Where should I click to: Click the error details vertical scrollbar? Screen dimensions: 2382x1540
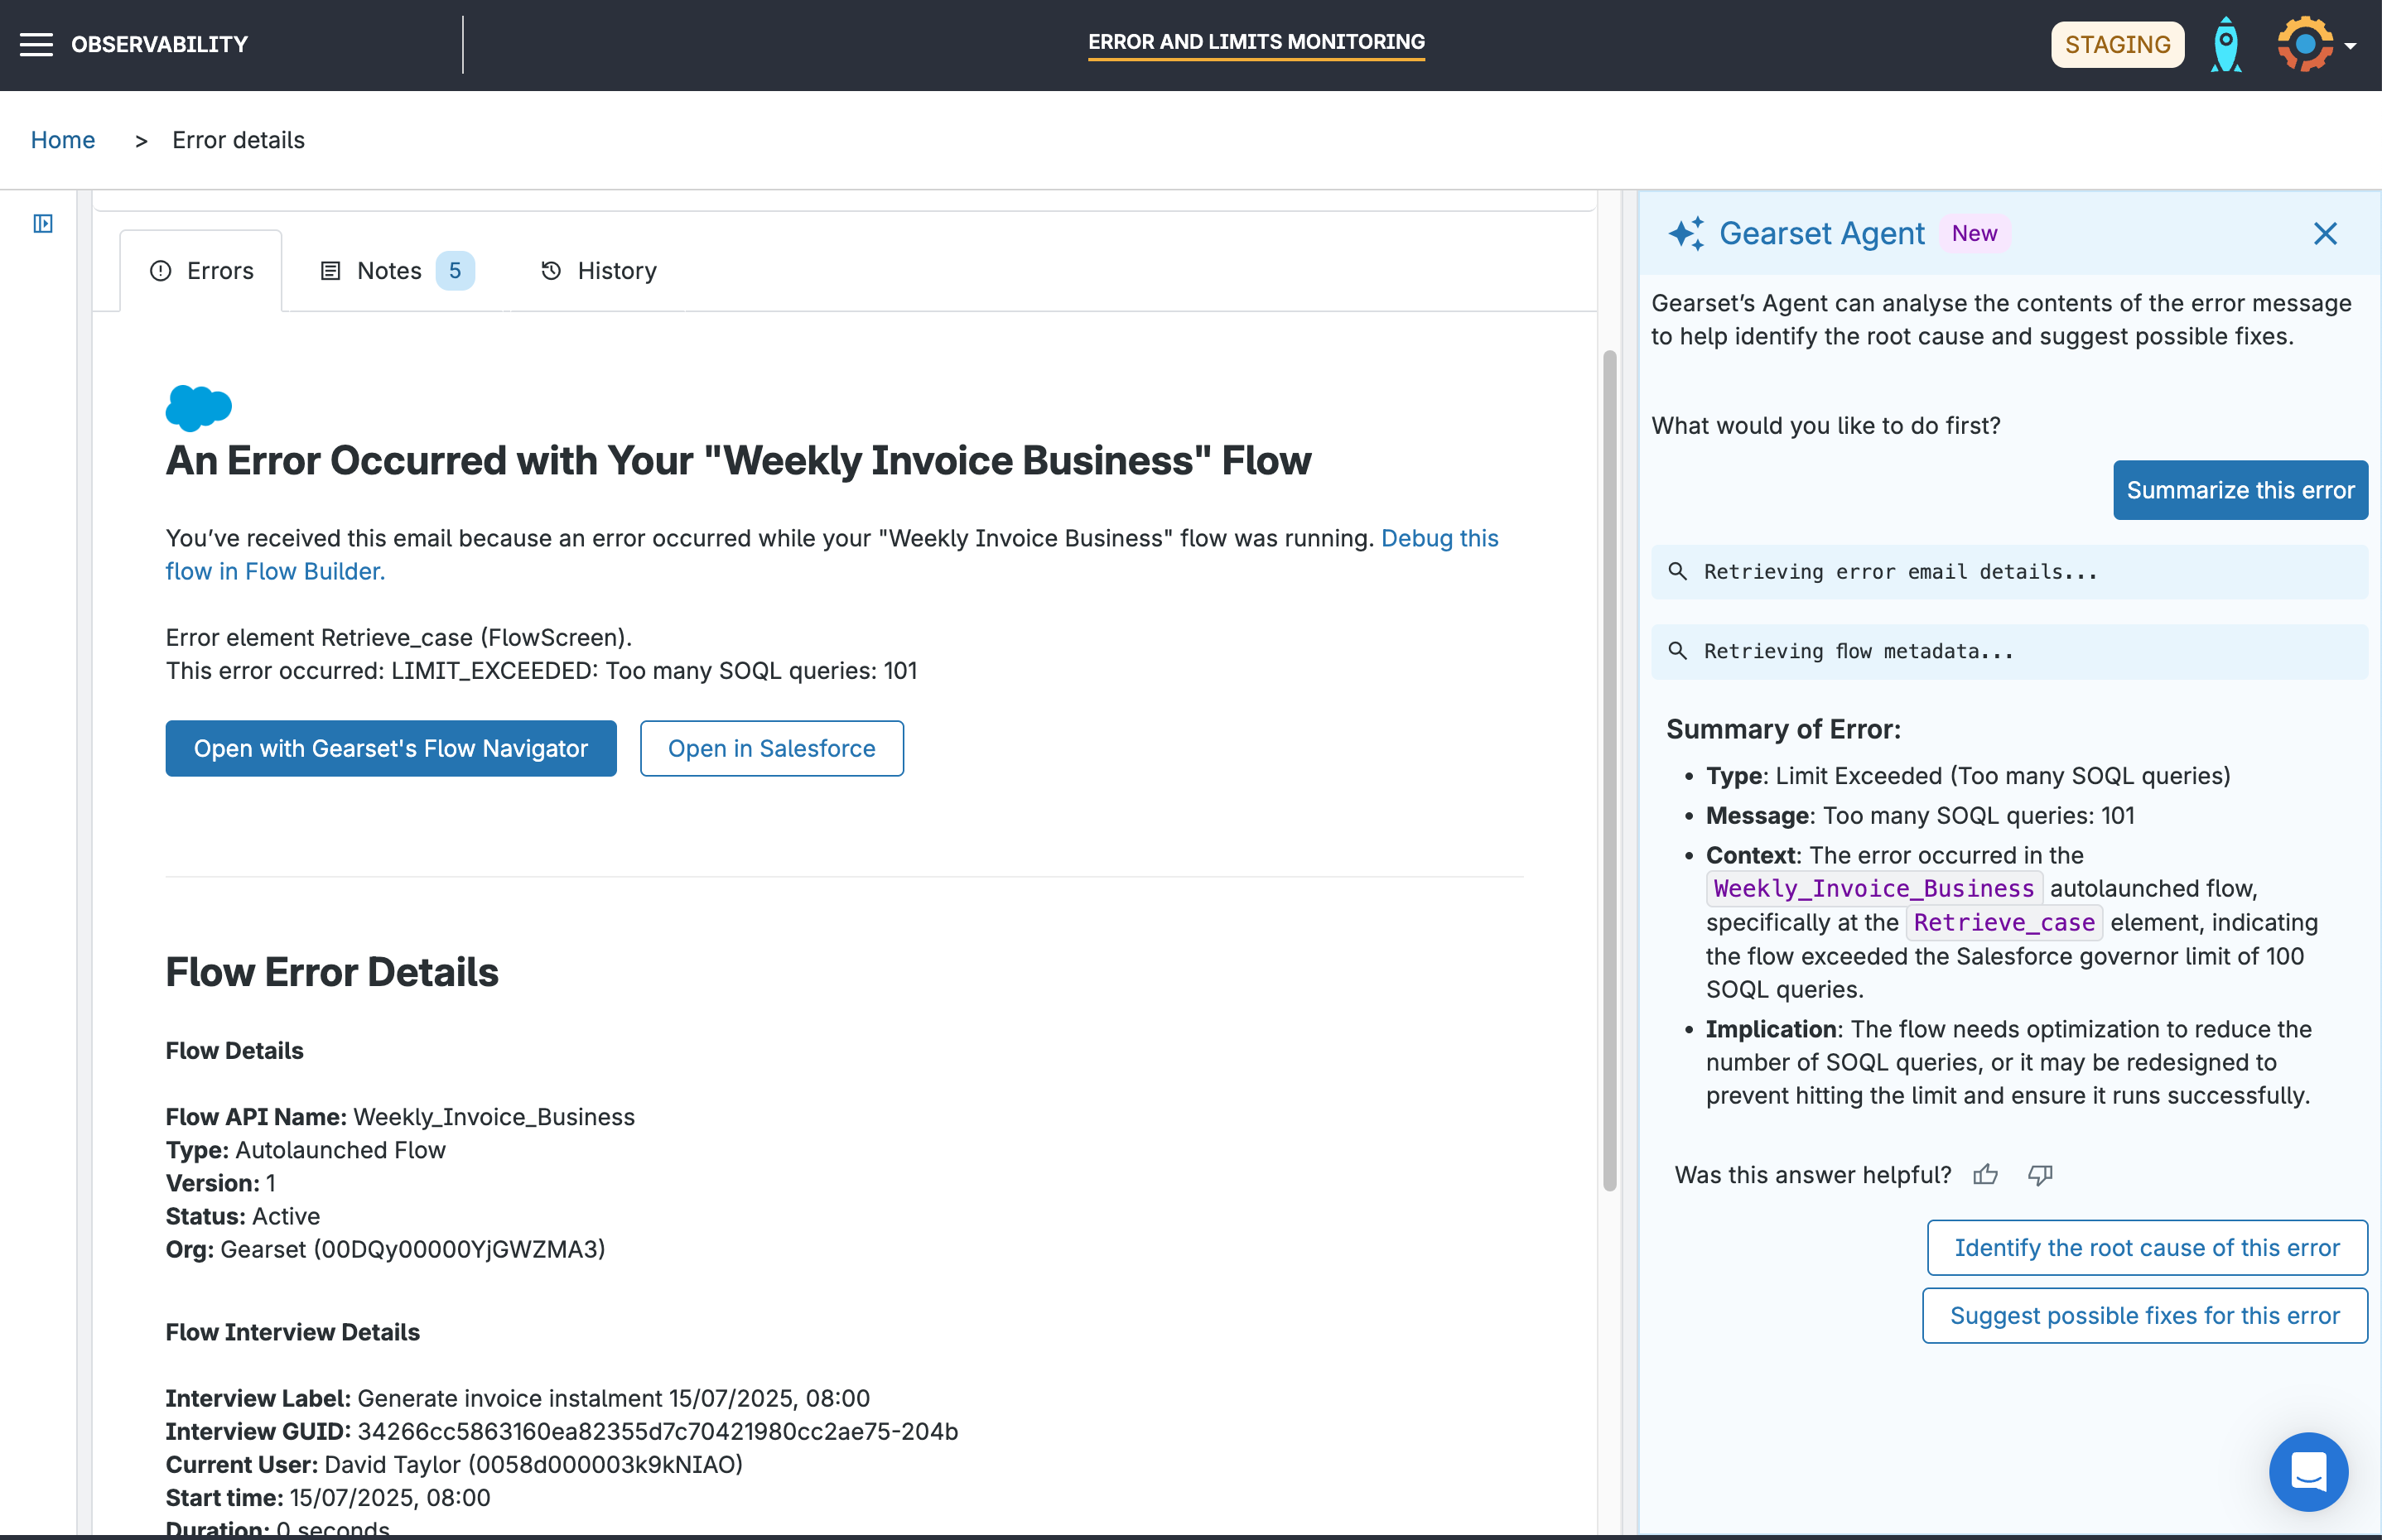(1610, 770)
